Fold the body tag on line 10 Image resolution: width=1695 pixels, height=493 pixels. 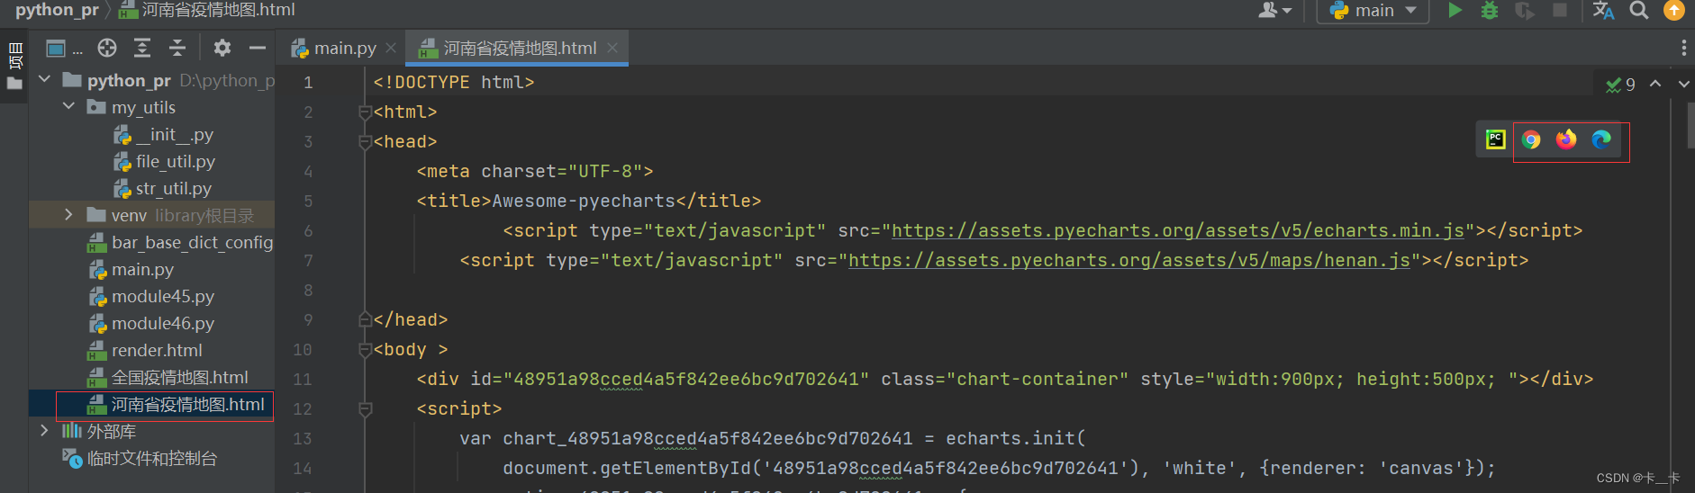tap(365, 350)
